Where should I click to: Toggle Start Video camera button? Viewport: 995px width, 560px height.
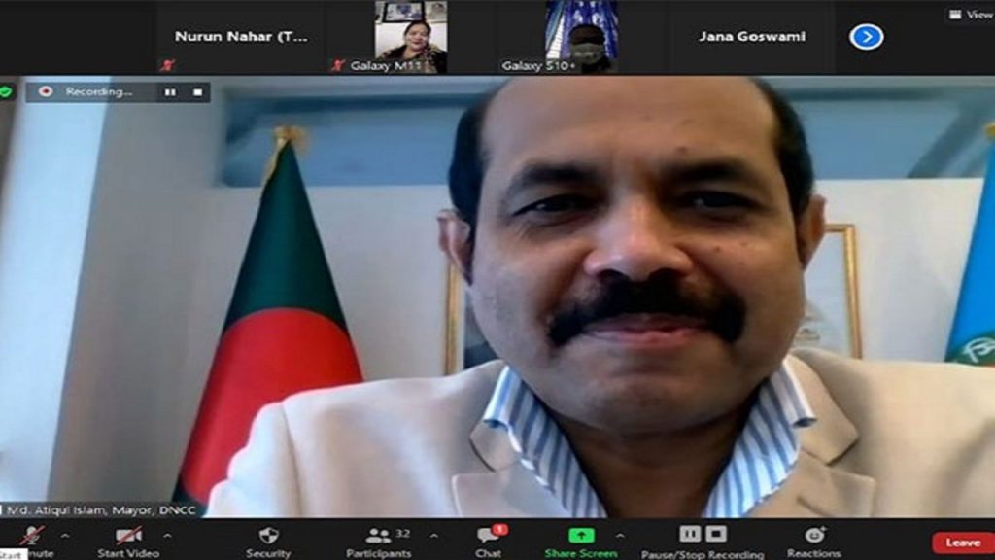click(128, 536)
